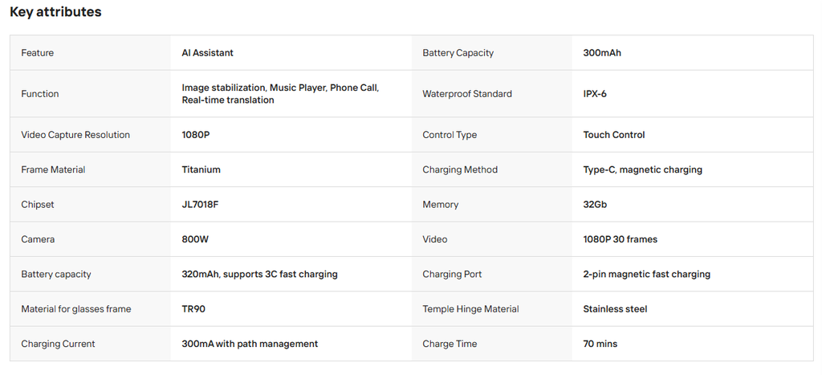Select the Stainless steel hinge value
822x375 pixels.
click(x=615, y=309)
